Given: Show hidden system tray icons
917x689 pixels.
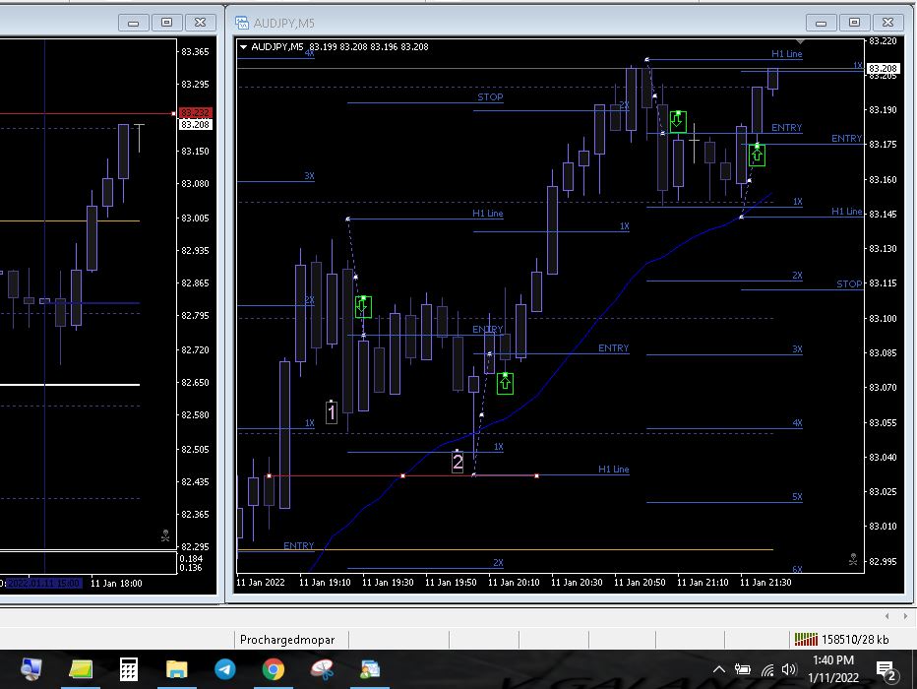Looking at the screenshot, I should [x=719, y=670].
